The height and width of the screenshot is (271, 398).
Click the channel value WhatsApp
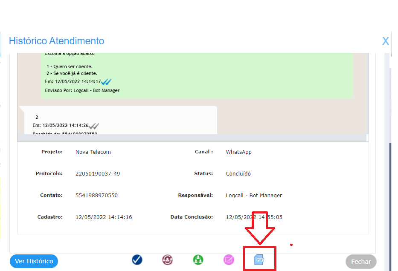[238, 152]
